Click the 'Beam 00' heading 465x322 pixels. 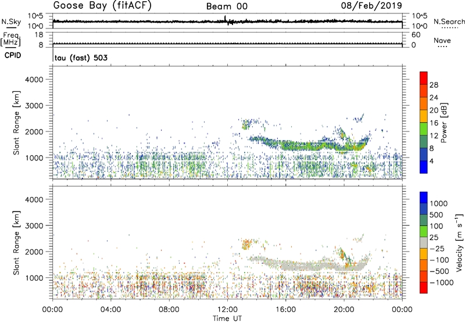tap(227, 6)
